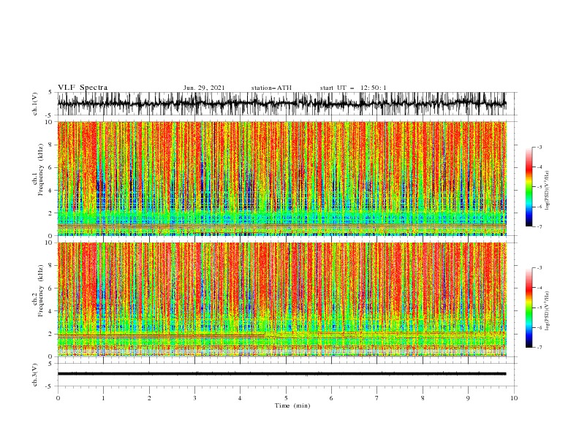Click the 'ch.3(V)' waveform axis label
Image resolution: width=579 pixels, height=447 pixels.
[35, 375]
